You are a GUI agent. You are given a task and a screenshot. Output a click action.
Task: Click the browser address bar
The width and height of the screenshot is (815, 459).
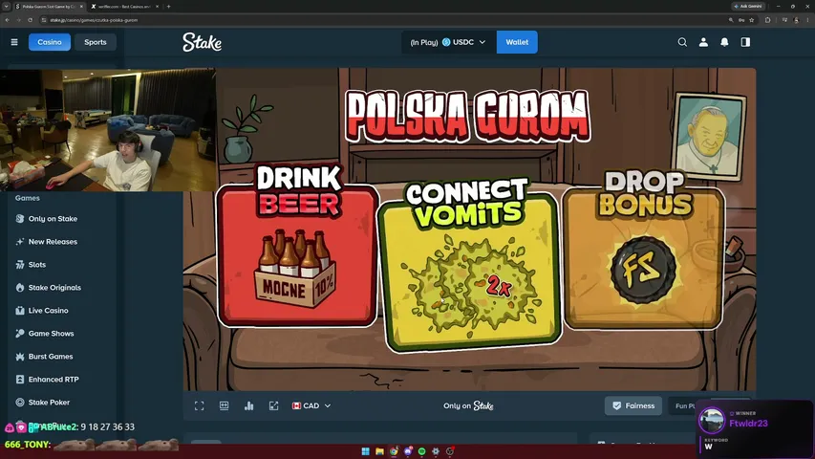pos(382,20)
